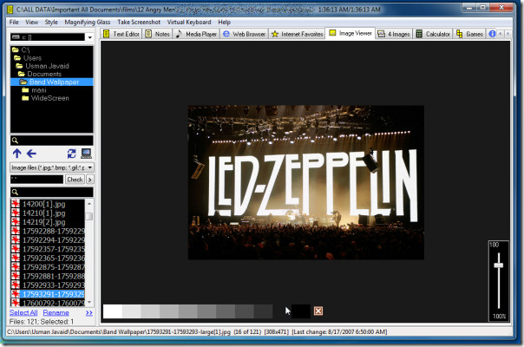Screen dimensions: 524x347
Task: Choose the white background swatch
Action: point(113,311)
